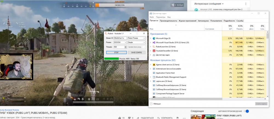Screen dimensions: 274x119
Task: Click the like thumbs-up icon under the video
Action: (120, 118)
